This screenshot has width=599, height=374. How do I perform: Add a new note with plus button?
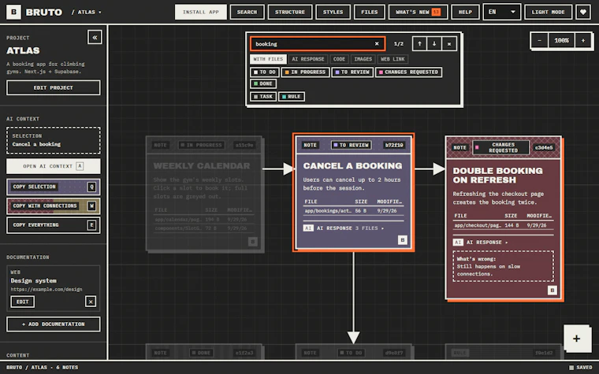(x=576, y=338)
